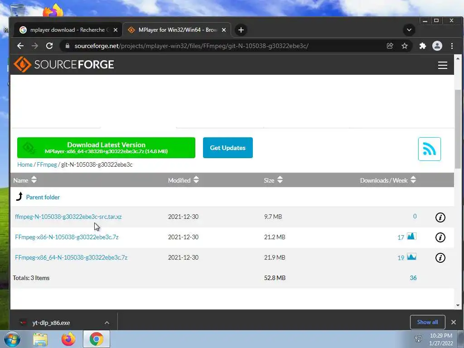Open the Windows Start menu
Image resolution: width=464 pixels, height=348 pixels.
[x=12, y=339]
